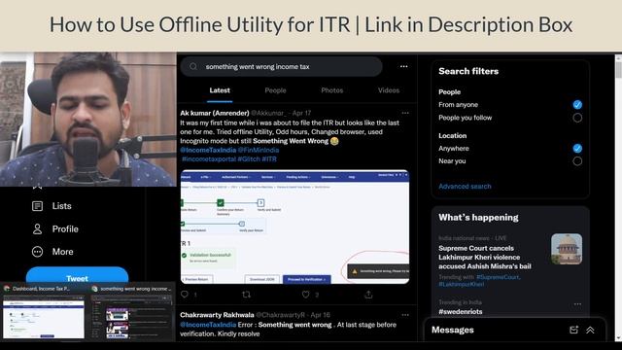Open Chakrawarty Rakhwala profile name
The image size is (622, 350).
(217, 315)
